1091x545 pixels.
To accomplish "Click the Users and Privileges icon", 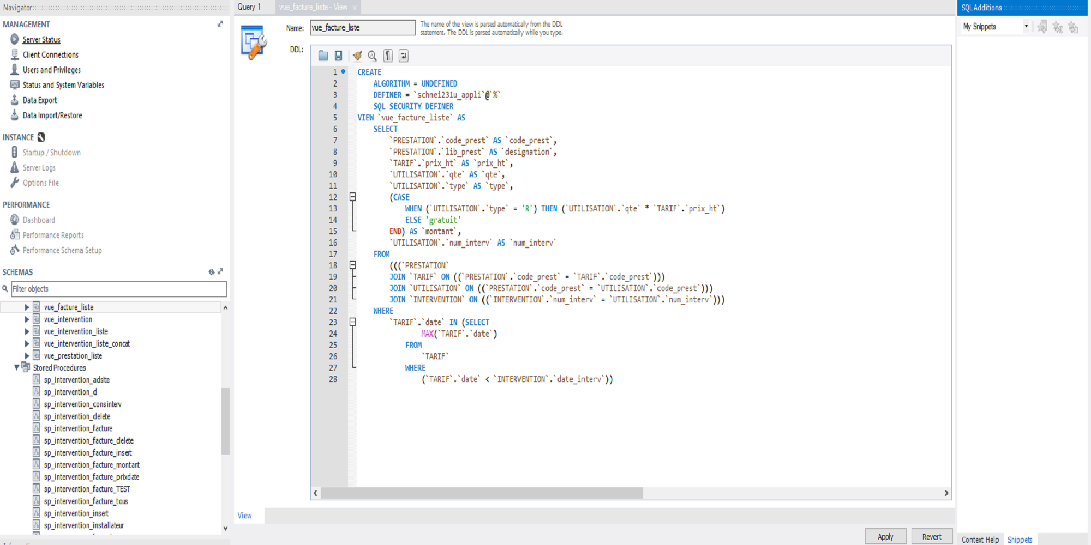I will [15, 70].
